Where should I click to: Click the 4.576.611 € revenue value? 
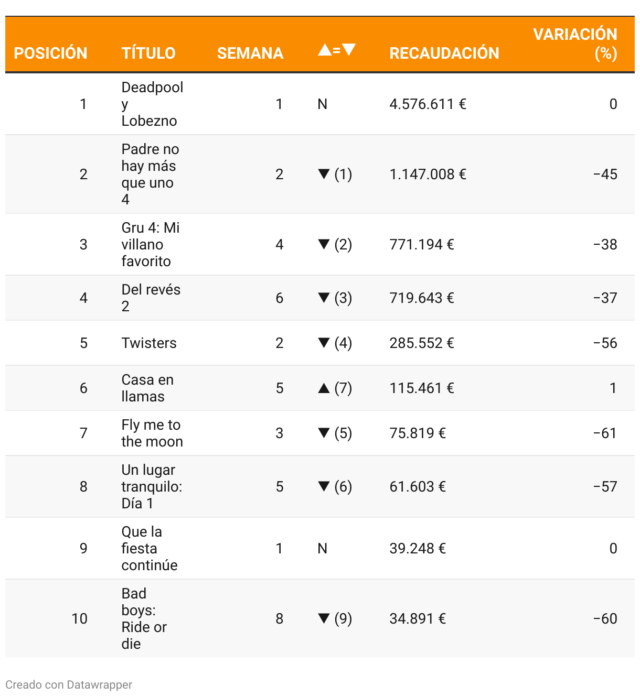(x=428, y=104)
